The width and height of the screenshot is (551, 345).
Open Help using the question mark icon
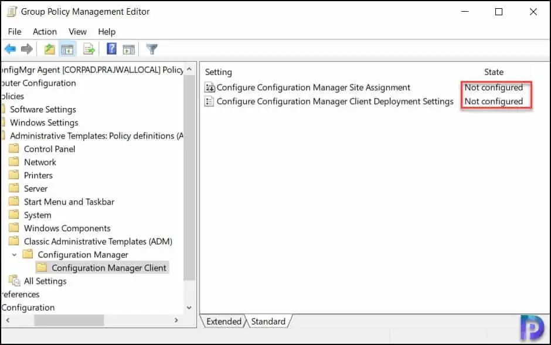click(111, 49)
